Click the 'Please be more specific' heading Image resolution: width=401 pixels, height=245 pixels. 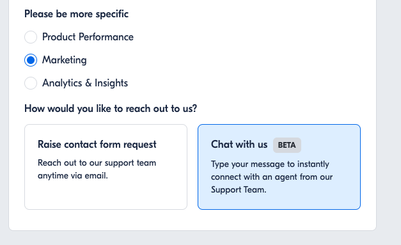pos(76,14)
